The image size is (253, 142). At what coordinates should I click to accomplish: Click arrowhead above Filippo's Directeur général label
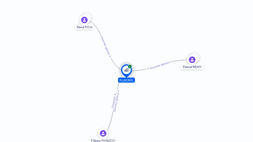click(118, 91)
